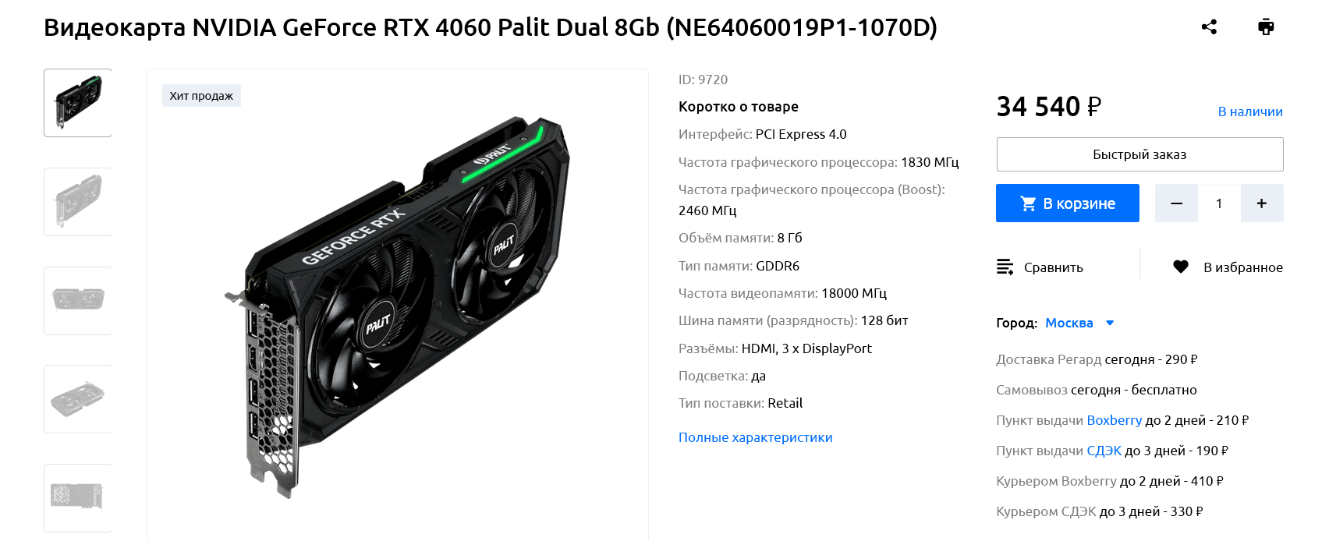Click the cart icon on blue button
This screenshot has width=1329, height=541.
point(1029,203)
